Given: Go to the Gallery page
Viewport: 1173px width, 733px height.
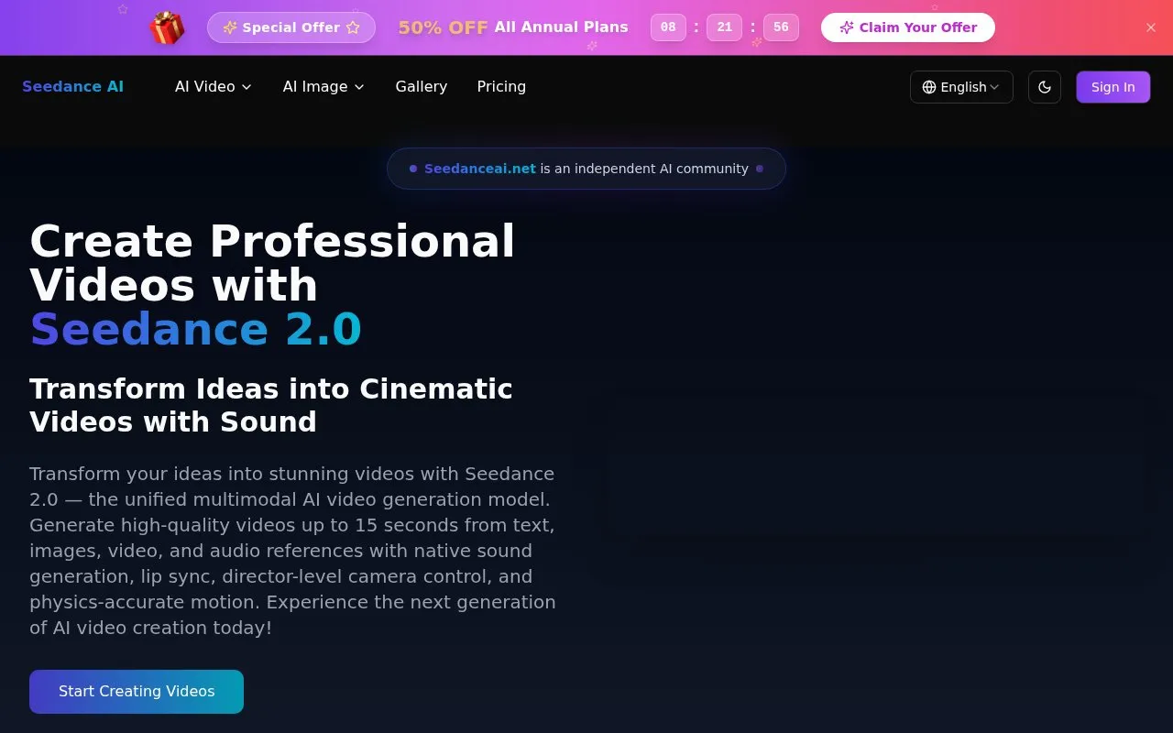Looking at the screenshot, I should (422, 86).
